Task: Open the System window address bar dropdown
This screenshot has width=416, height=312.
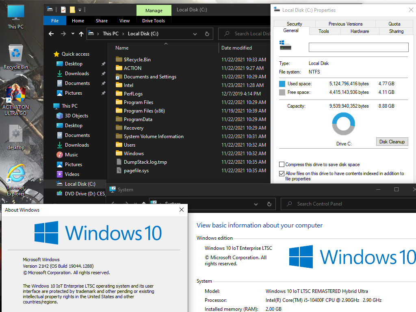Action: pos(256,204)
